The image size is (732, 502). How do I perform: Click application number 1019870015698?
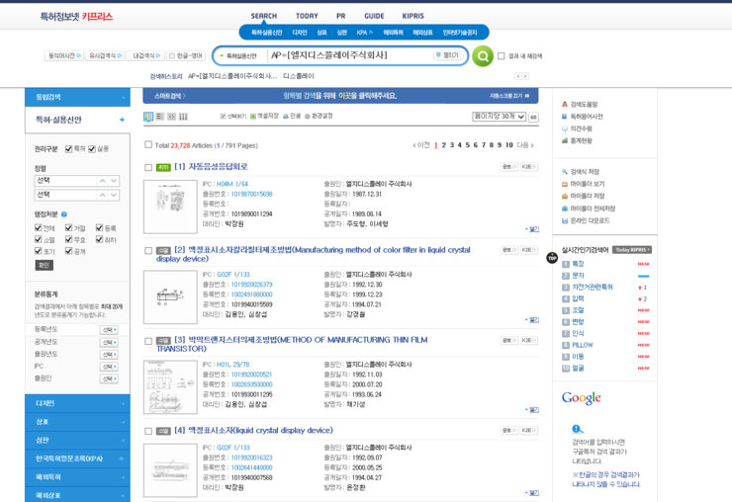pos(251,194)
